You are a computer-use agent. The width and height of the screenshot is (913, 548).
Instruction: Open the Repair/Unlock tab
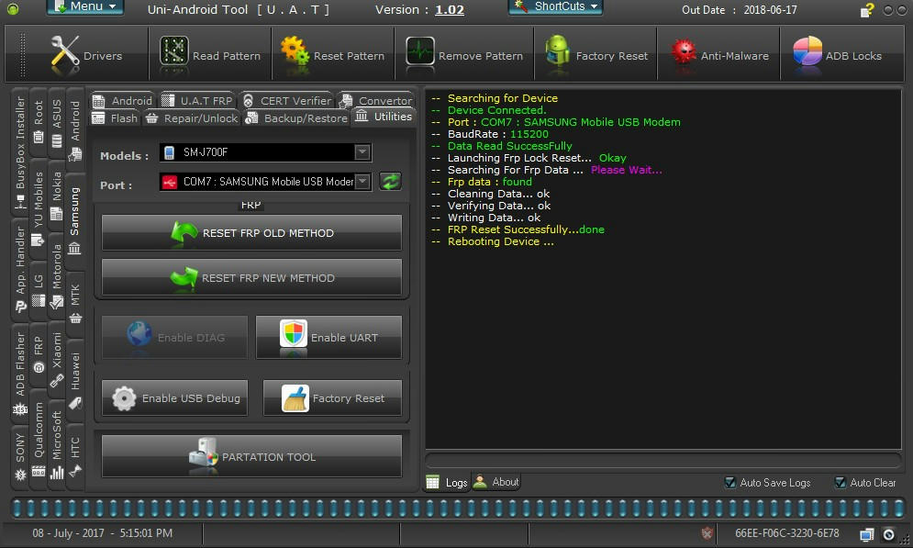[x=192, y=118]
